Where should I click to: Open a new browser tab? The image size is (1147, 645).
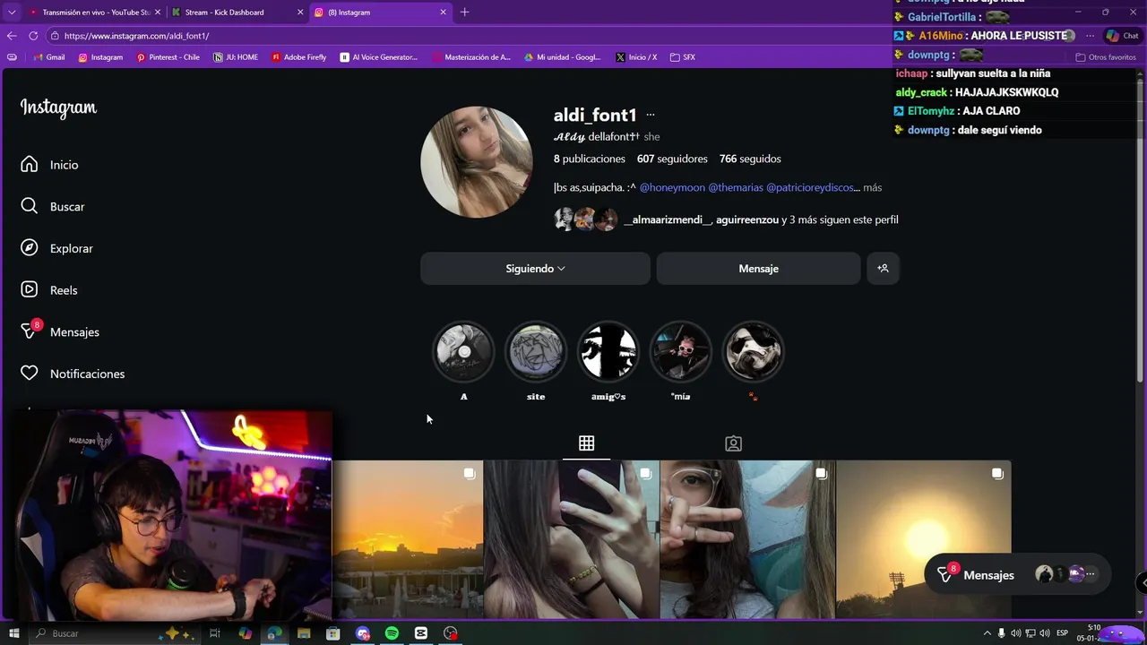464,13
